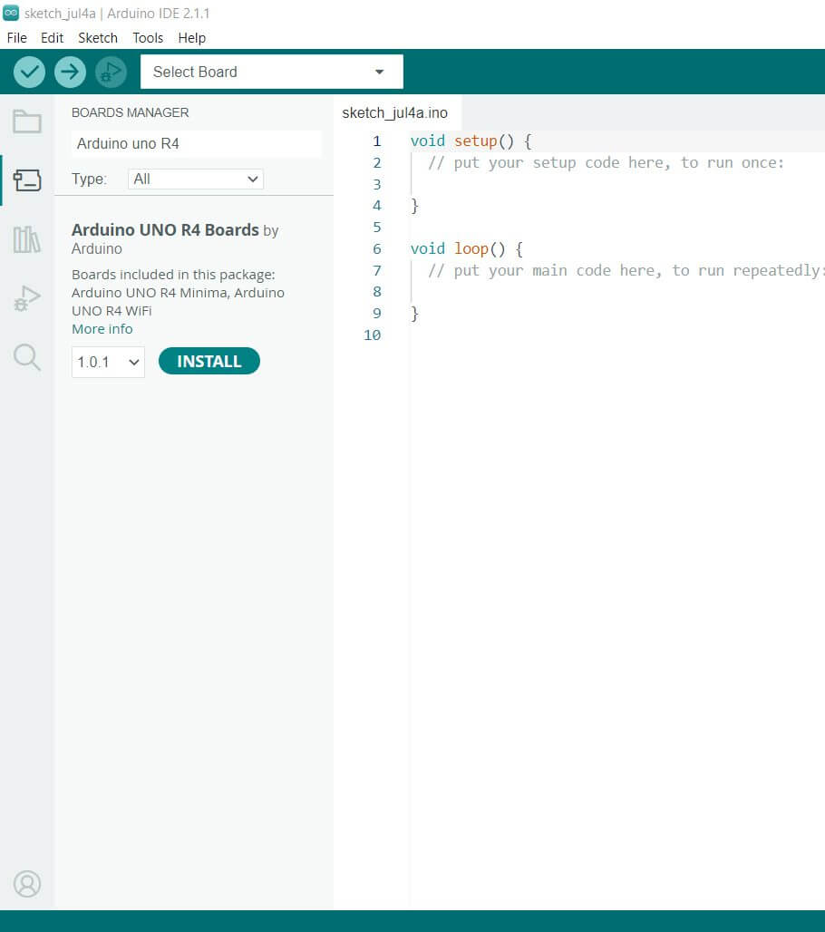Click the Boards Manager search field
The image size is (825, 932).
point(196,144)
